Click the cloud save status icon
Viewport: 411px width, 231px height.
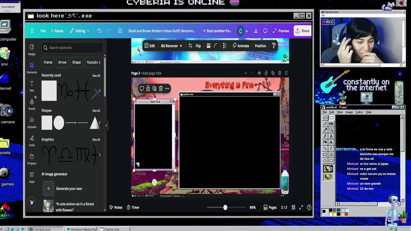(x=120, y=31)
